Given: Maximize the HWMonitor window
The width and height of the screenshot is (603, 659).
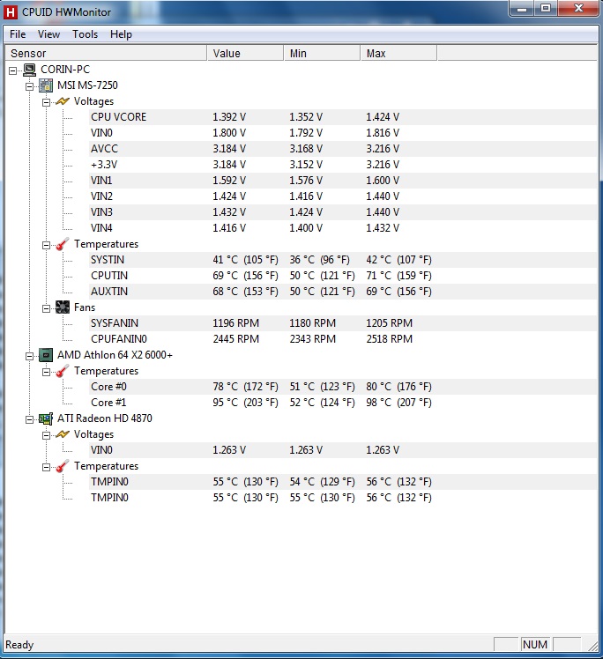Looking at the screenshot, I should coord(546,9).
